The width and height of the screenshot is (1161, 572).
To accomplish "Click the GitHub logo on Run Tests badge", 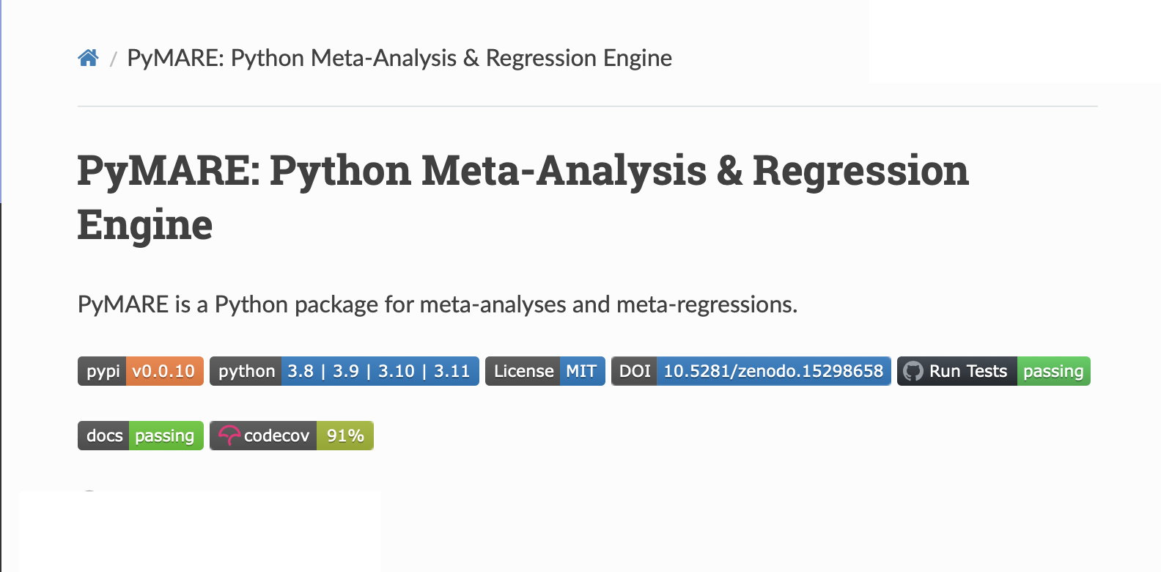I will point(913,371).
